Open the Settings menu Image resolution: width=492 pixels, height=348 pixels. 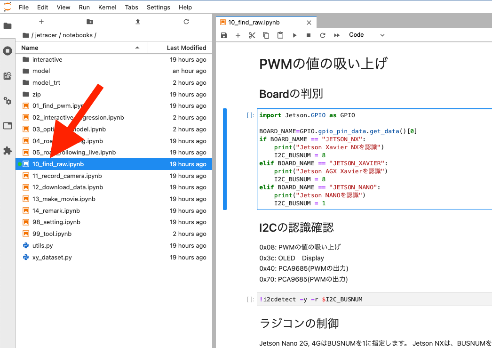[158, 7]
